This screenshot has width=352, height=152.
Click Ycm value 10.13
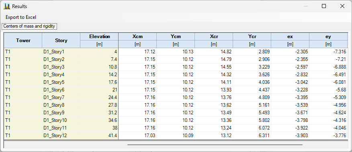(x=176, y=52)
